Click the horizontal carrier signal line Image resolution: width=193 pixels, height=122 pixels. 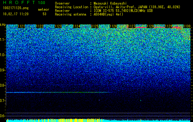pos(59,92)
